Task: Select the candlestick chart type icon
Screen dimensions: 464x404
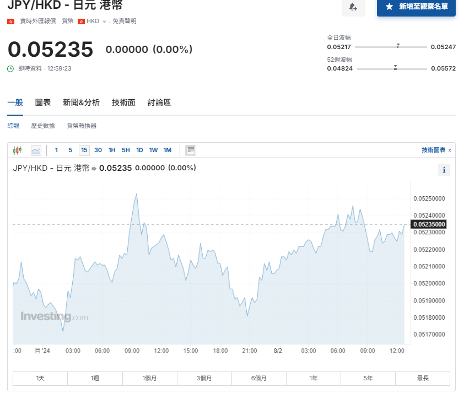Action: pyautogui.click(x=17, y=149)
